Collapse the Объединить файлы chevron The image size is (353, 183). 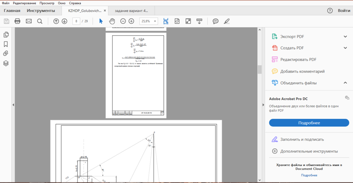coord(345,83)
